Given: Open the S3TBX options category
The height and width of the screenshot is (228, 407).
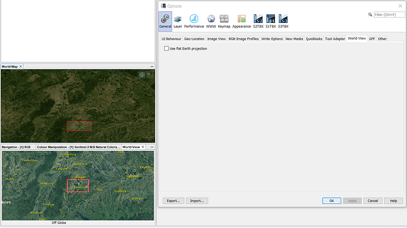Looking at the screenshot, I should (x=283, y=21).
